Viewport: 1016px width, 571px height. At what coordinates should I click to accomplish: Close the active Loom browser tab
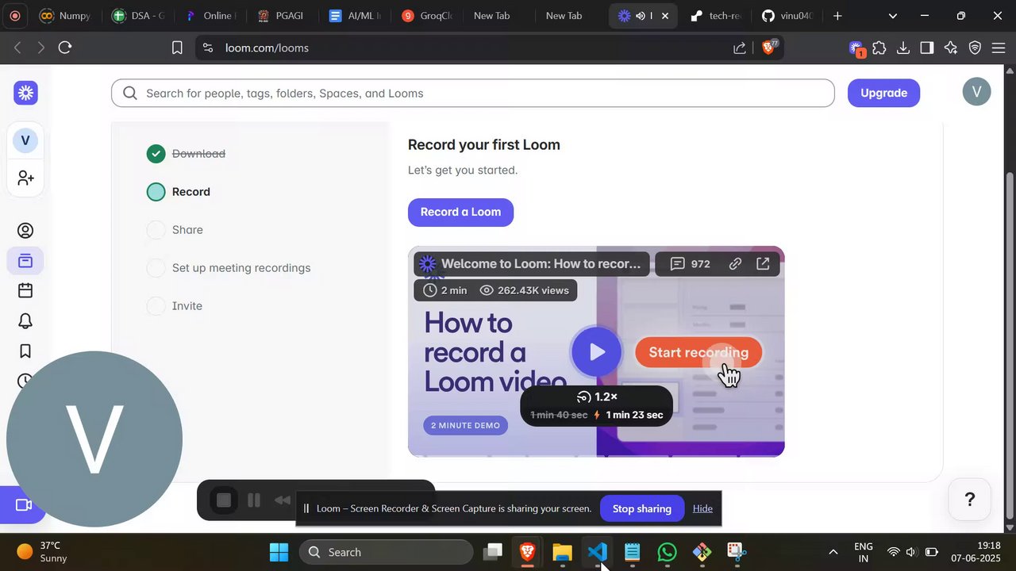point(665,16)
